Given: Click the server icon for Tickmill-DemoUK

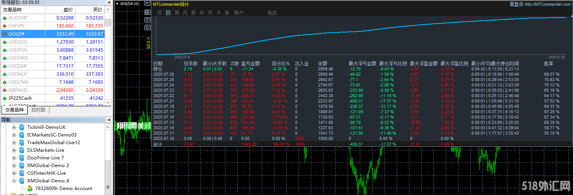Looking at the screenshot, I should pyautogui.click(x=22, y=127).
